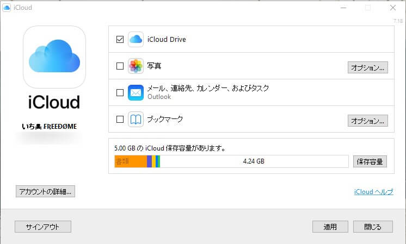Image resolution: width=406 pixels, height=244 pixels.
Task: Click the 保存容量 storage button
Action: pos(371,161)
